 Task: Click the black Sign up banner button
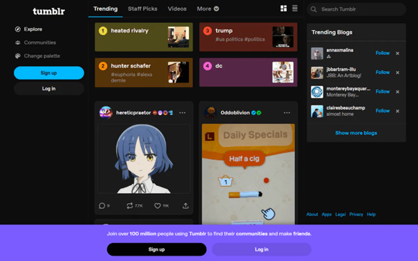pyautogui.click(x=157, y=249)
